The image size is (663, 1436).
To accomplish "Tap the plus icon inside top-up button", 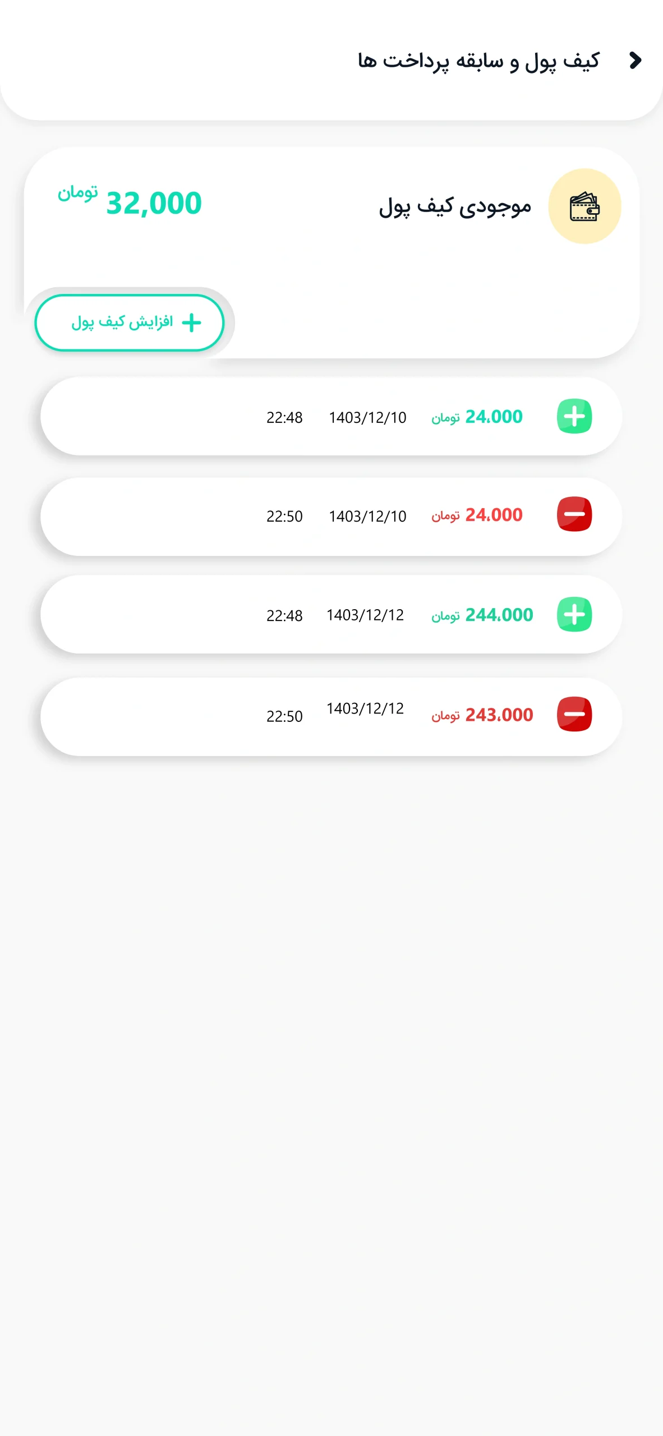I will [191, 323].
